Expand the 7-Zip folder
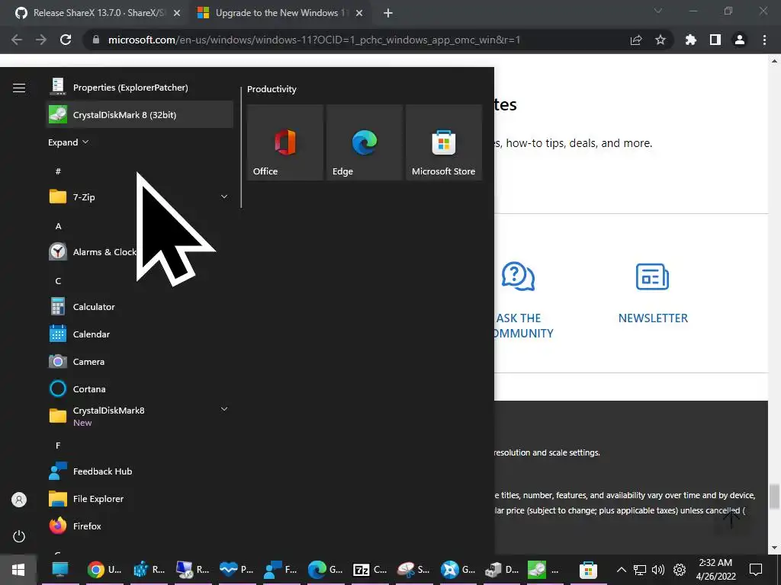Image resolution: width=781 pixels, height=585 pixels. pyautogui.click(x=224, y=197)
